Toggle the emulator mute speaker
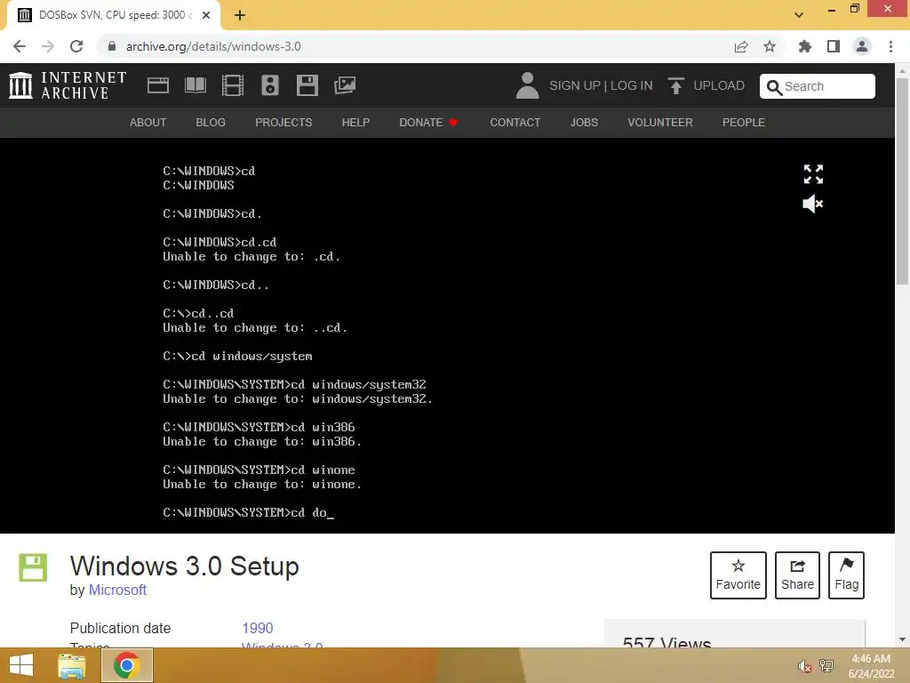 [x=813, y=204]
